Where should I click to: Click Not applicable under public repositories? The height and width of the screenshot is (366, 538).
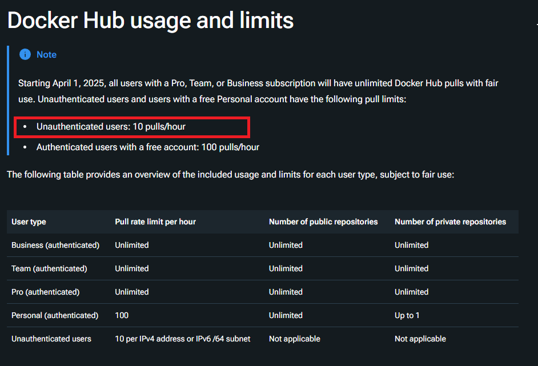(294, 339)
